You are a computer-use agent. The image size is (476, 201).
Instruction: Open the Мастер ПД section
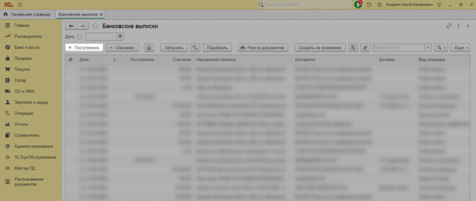point(24,168)
